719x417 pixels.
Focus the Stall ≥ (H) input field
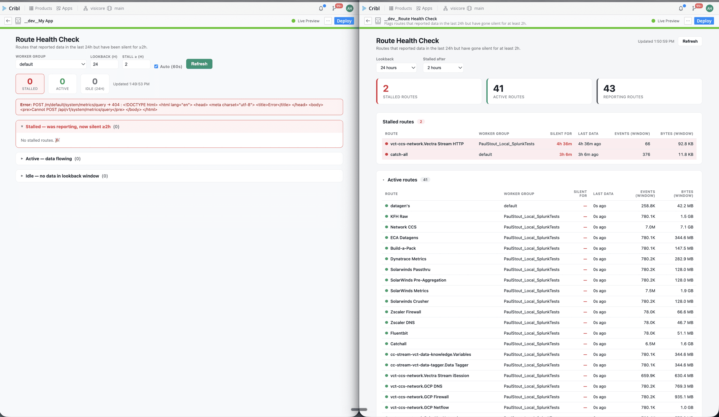pyautogui.click(x=136, y=64)
